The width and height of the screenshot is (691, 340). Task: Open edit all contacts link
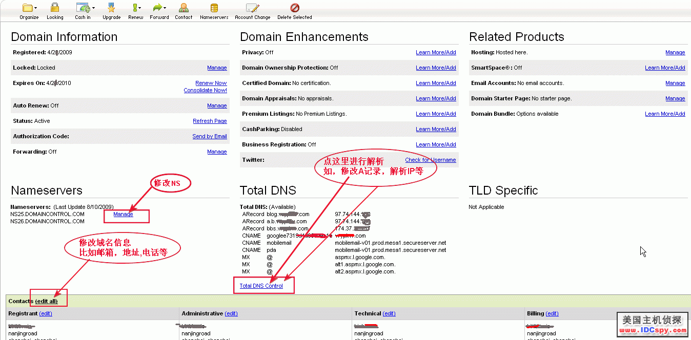point(47,301)
